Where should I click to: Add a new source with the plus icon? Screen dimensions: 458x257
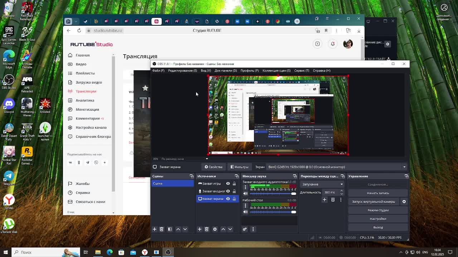tap(200, 229)
